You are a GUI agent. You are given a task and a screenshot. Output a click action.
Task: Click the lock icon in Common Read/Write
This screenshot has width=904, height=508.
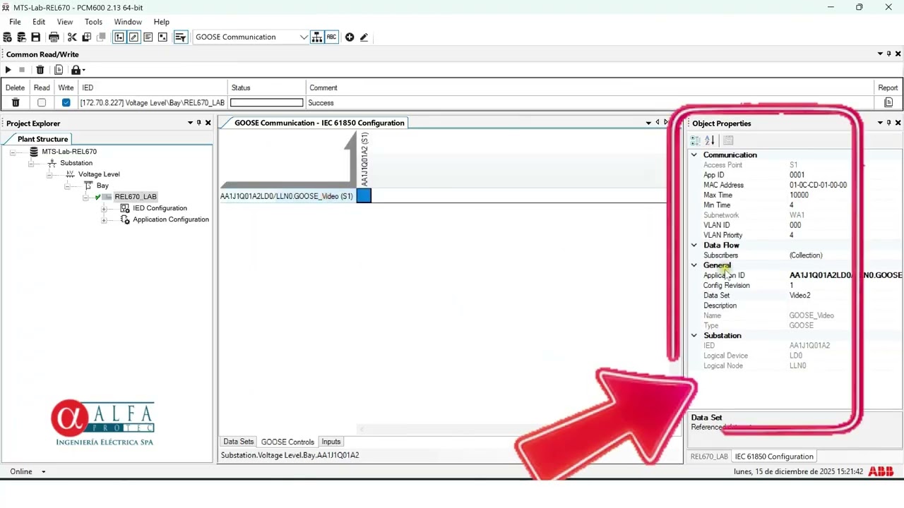pyautogui.click(x=76, y=70)
